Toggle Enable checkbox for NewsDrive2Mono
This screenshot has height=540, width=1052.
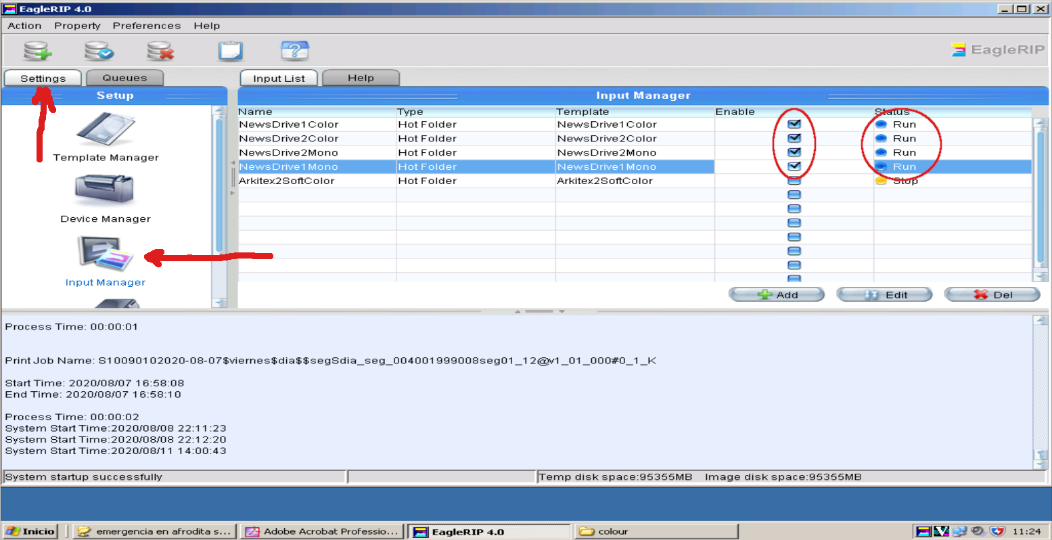click(794, 153)
